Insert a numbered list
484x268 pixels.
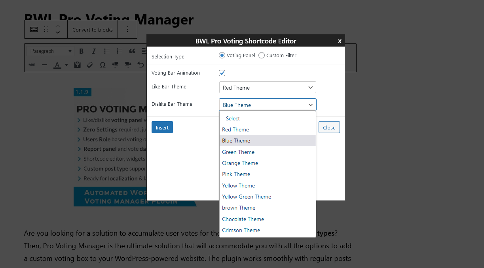(119, 51)
